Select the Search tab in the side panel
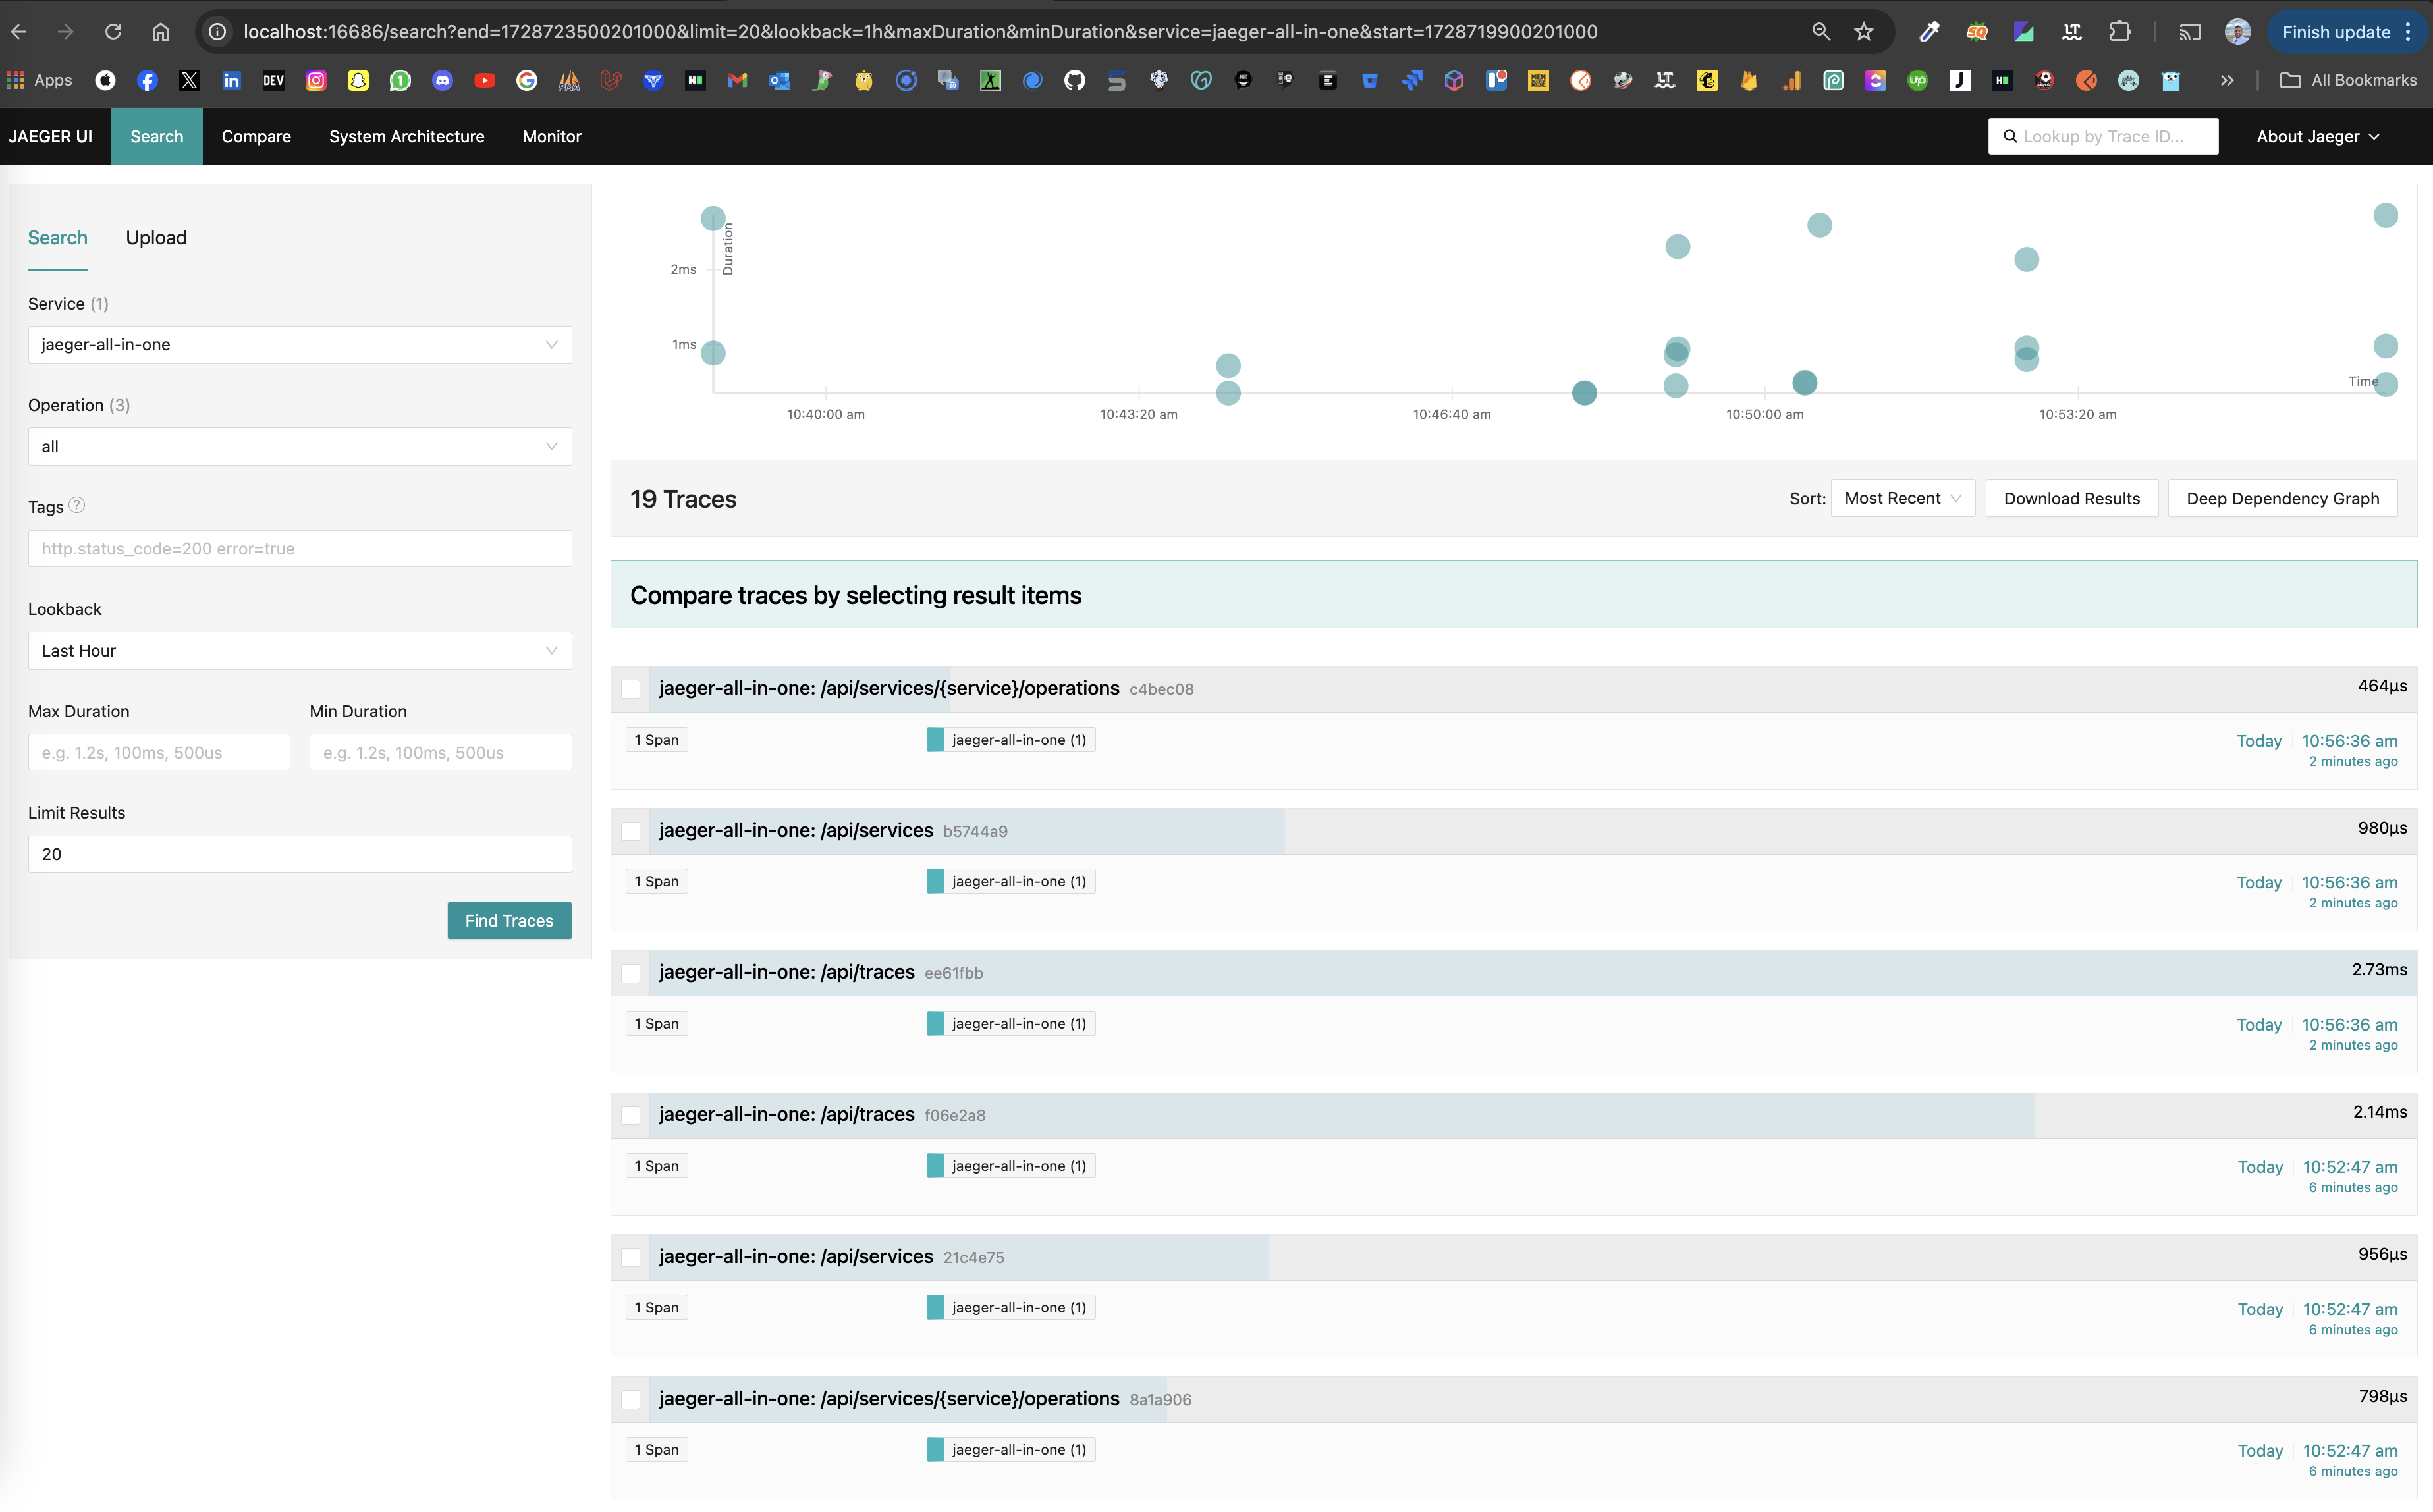The width and height of the screenshot is (2433, 1512). (58, 238)
